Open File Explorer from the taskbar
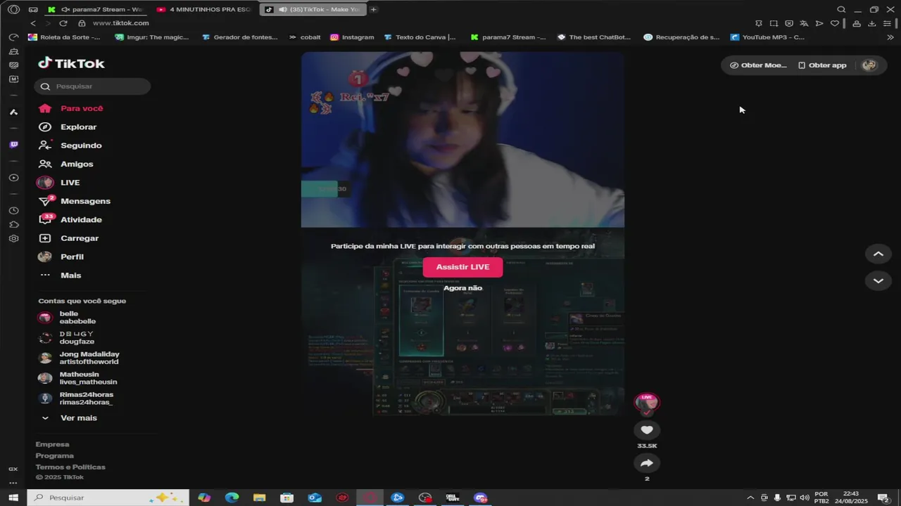The width and height of the screenshot is (901, 506). tap(259, 498)
